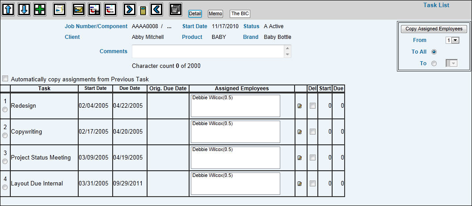Open the From task number dropdown

453,40
